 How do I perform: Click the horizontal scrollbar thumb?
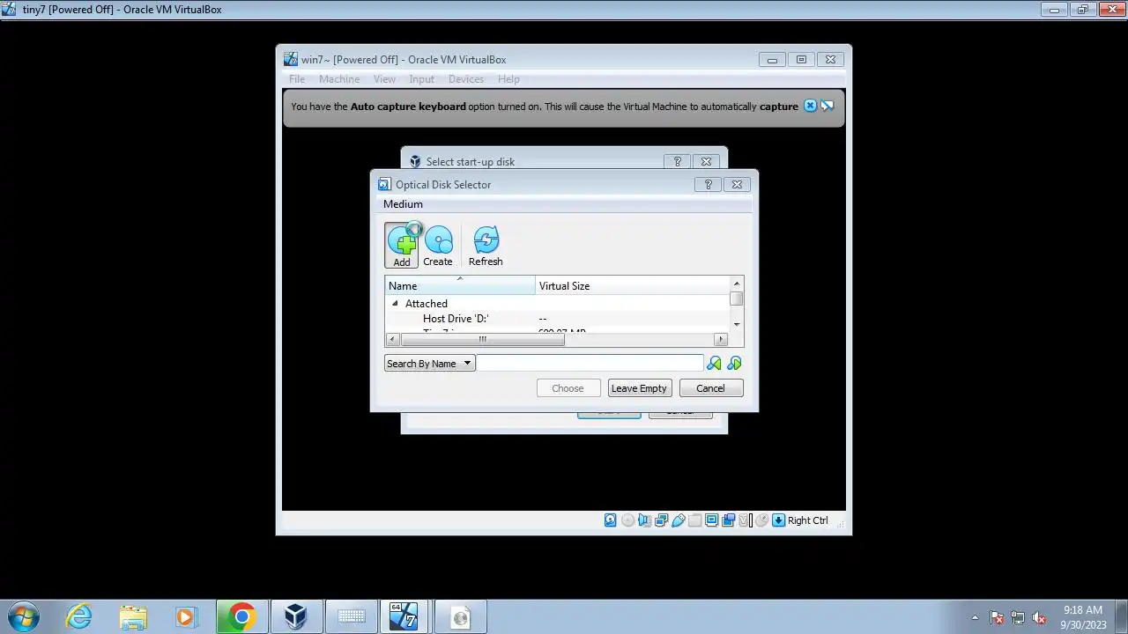(482, 339)
